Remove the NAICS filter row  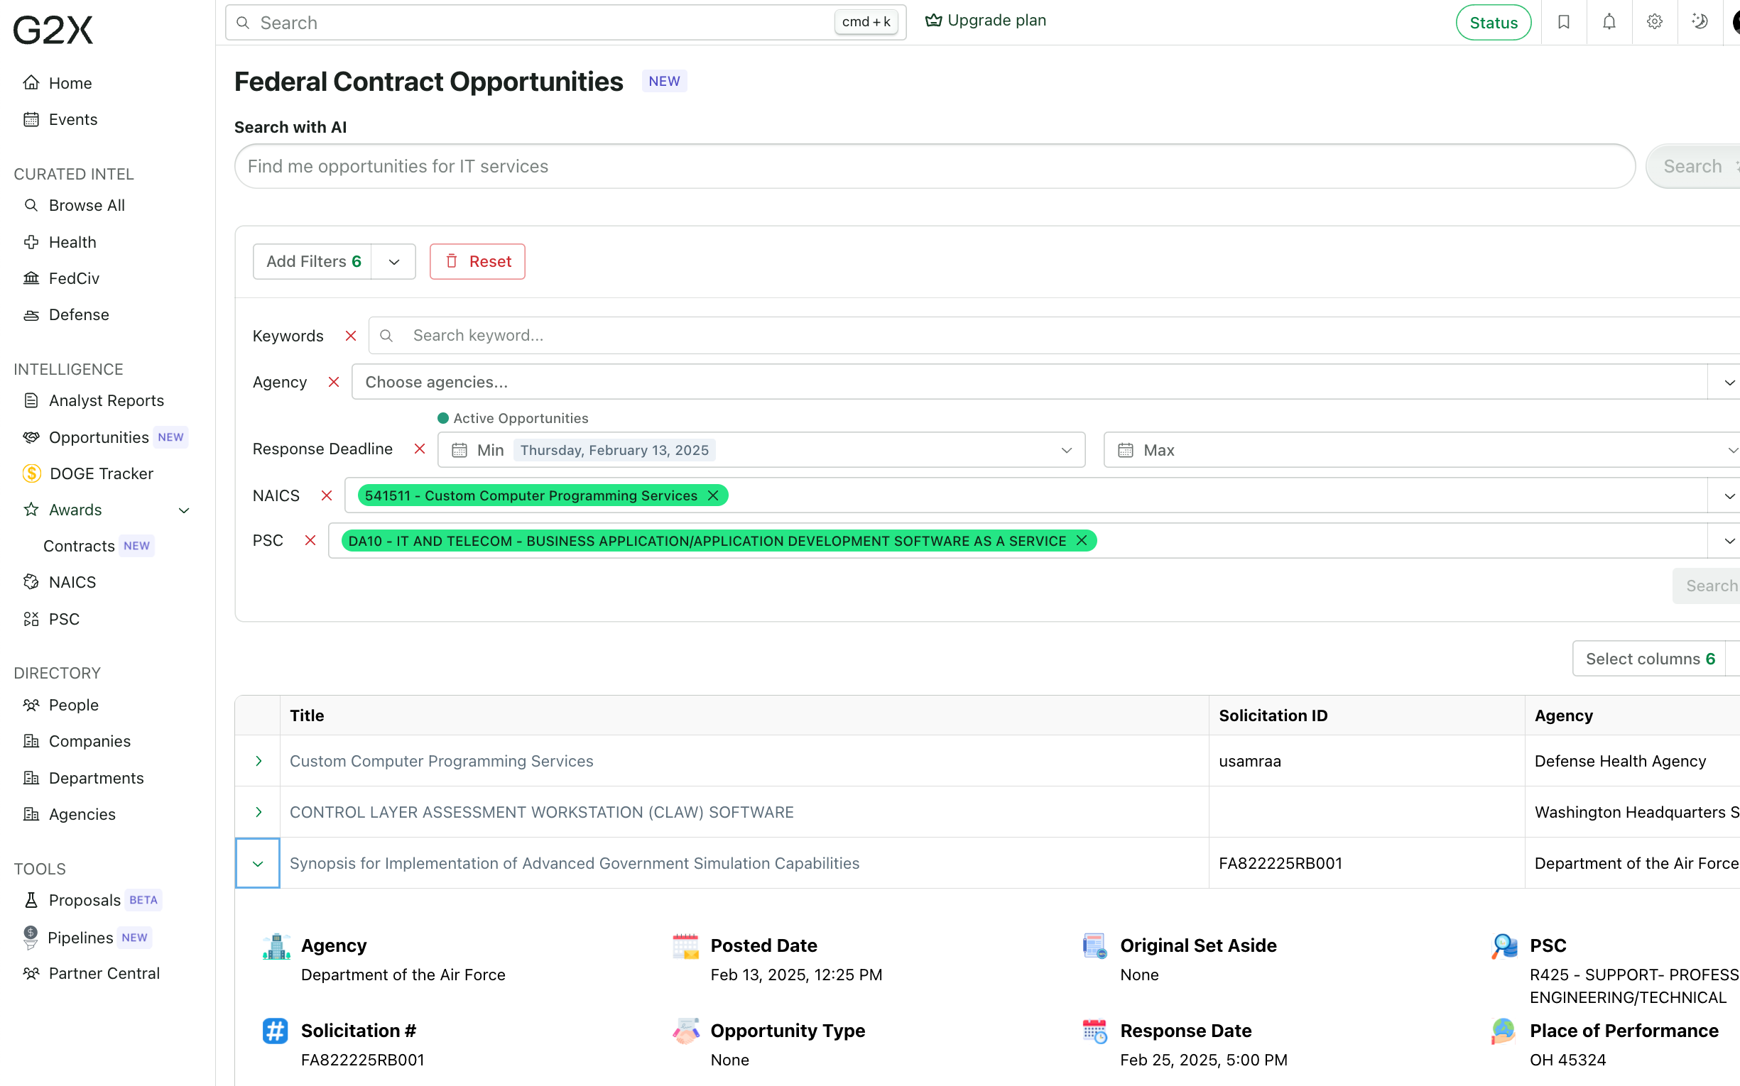point(326,495)
